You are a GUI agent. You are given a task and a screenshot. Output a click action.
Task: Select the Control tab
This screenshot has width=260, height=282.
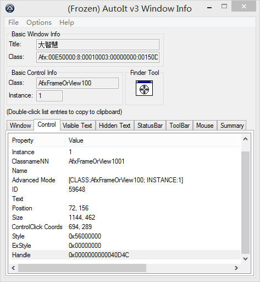47,124
